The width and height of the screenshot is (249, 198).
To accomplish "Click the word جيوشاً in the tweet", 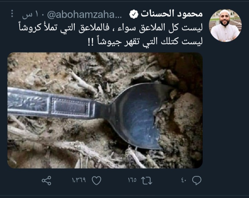I will point(109,41).
